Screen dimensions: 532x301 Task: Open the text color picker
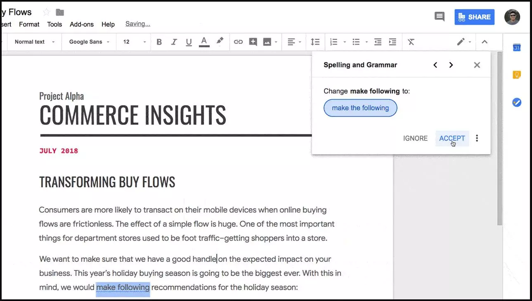pyautogui.click(x=204, y=42)
